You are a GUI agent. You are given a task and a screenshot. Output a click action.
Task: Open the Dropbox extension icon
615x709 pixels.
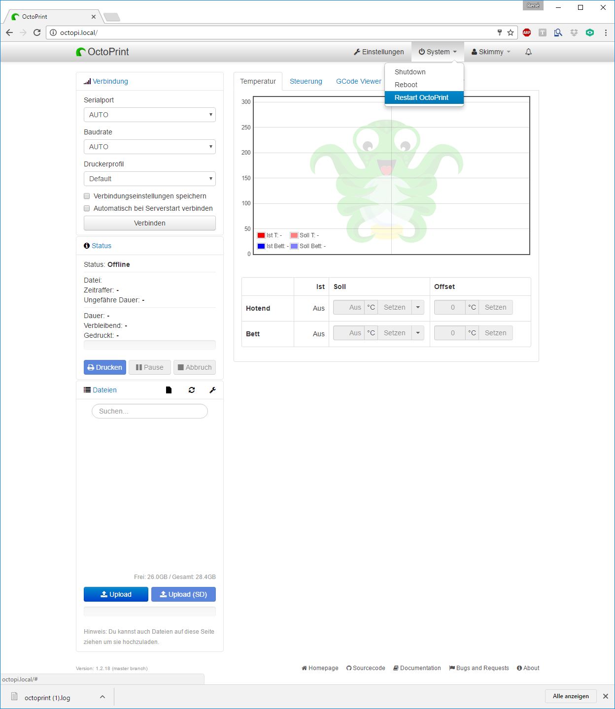click(574, 32)
